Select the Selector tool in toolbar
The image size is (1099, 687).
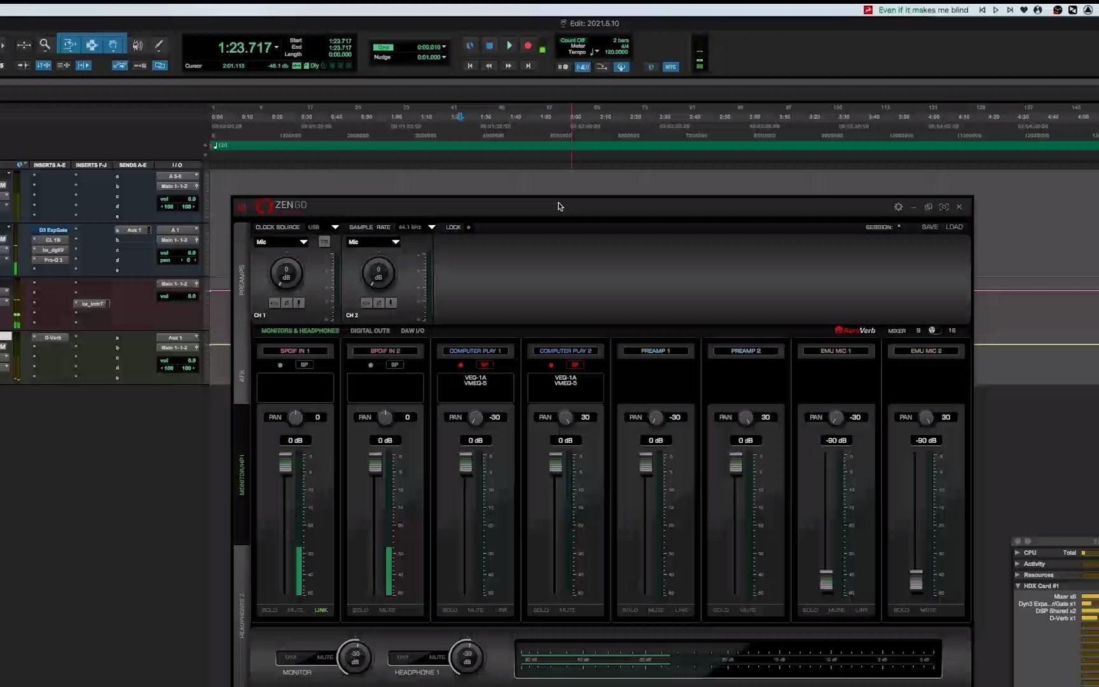92,45
